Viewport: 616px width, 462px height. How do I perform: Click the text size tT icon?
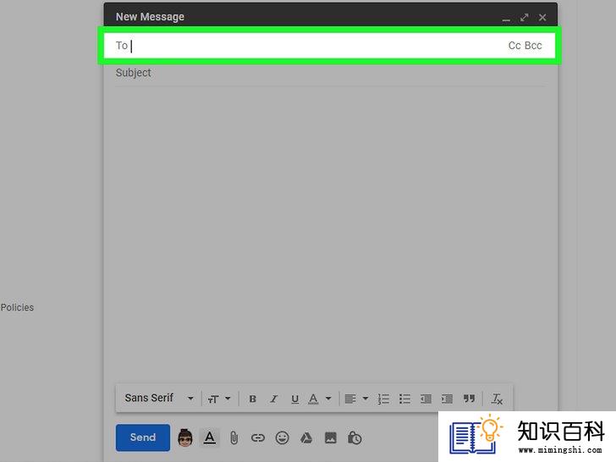[x=213, y=399]
